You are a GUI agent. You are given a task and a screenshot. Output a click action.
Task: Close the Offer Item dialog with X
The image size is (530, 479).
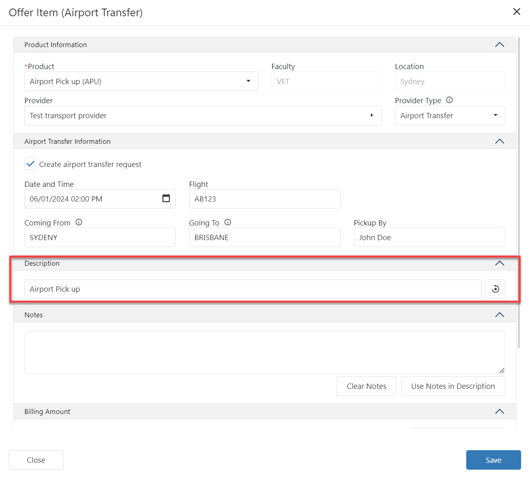(517, 12)
